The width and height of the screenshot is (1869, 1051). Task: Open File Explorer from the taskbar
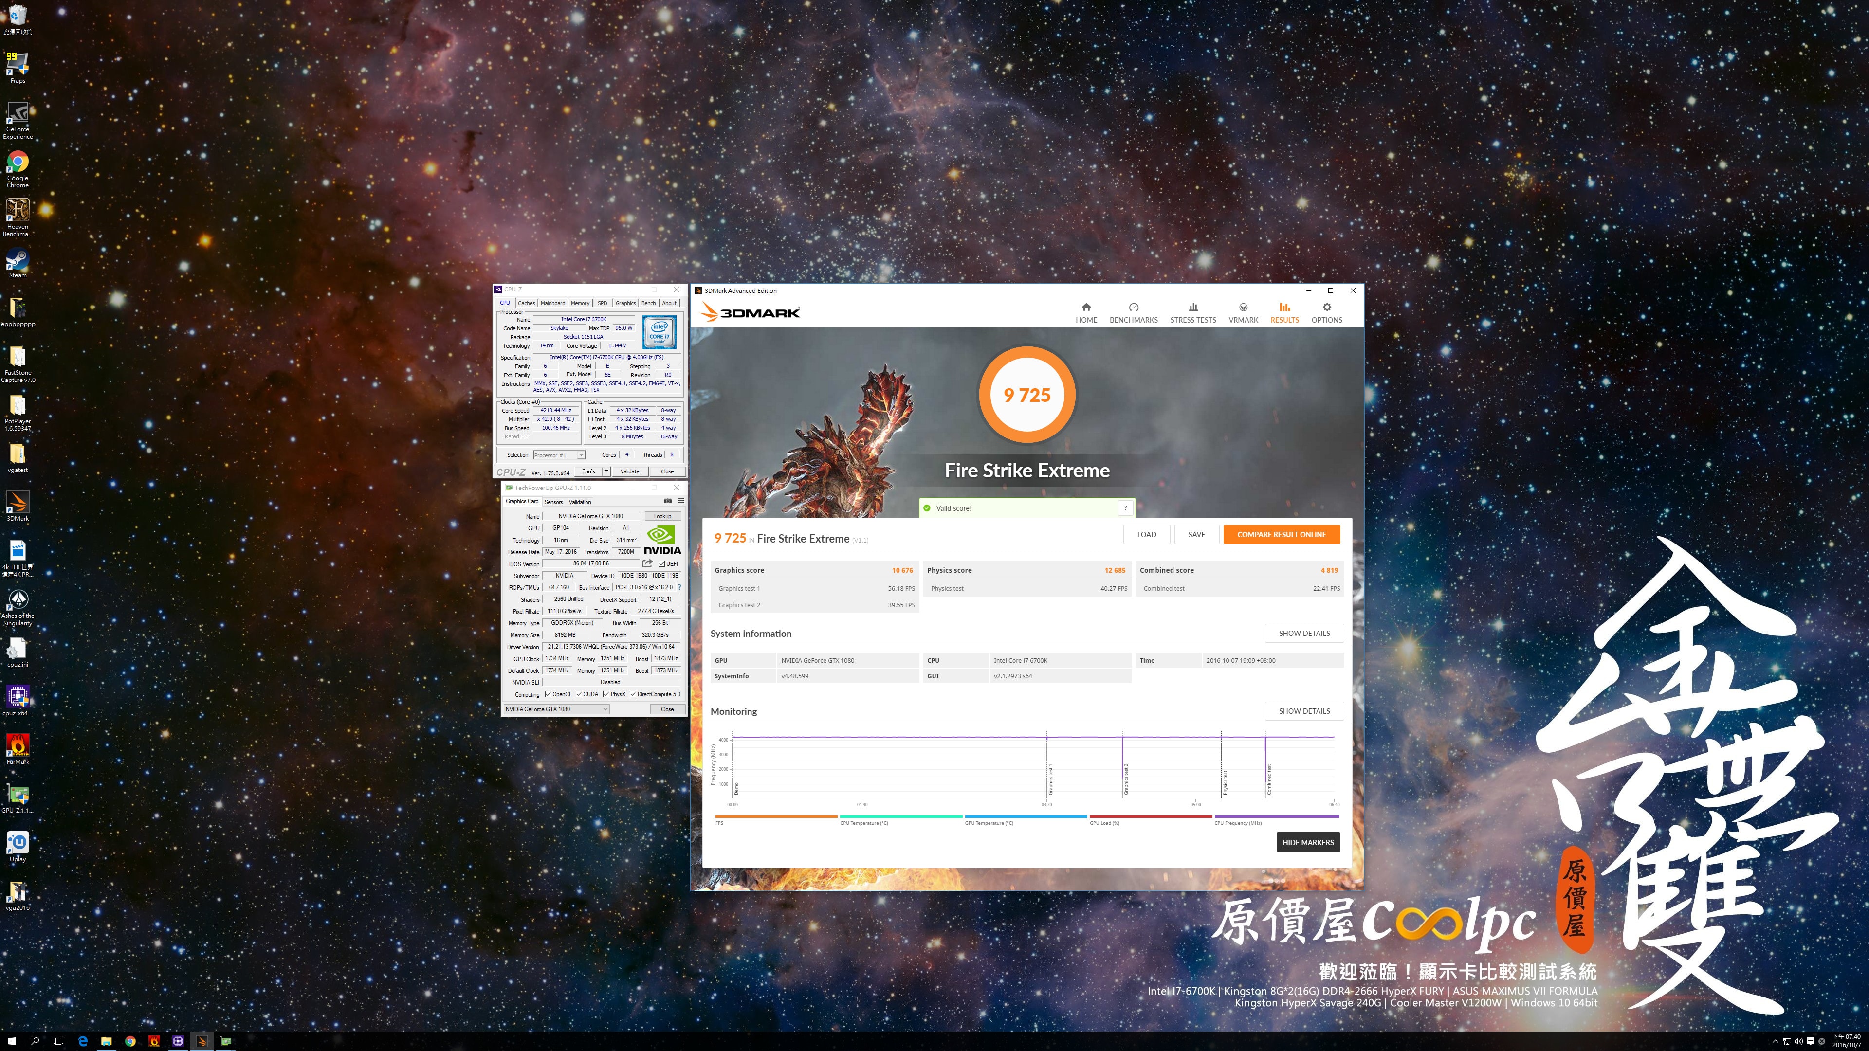tap(106, 1041)
